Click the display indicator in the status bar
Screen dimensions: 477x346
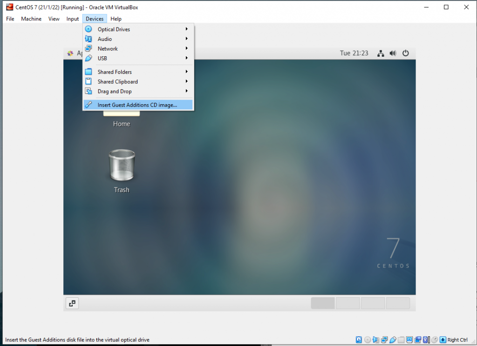409,339
